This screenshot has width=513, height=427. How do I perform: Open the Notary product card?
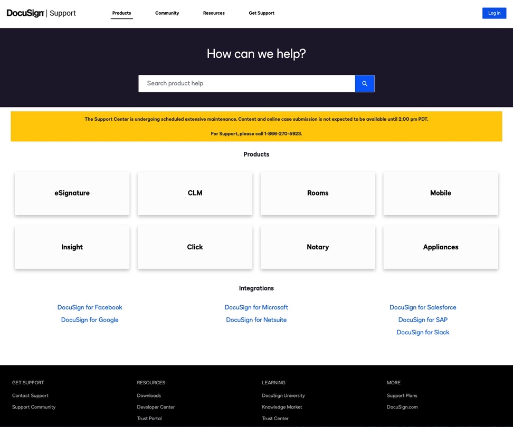tap(318, 247)
